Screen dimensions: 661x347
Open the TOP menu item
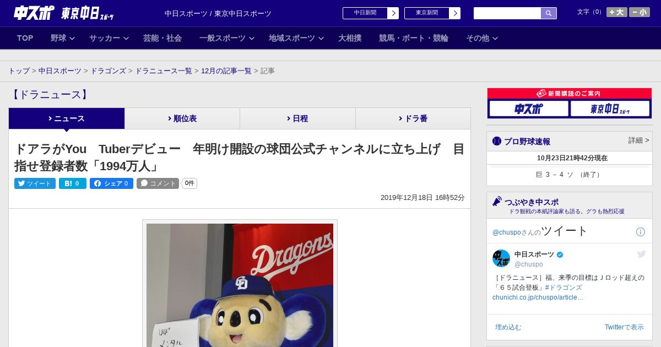[x=25, y=38]
